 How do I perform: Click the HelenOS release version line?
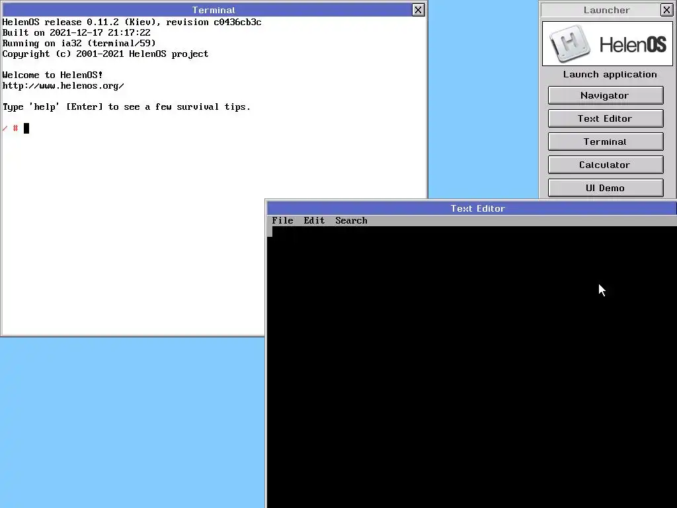(132, 22)
